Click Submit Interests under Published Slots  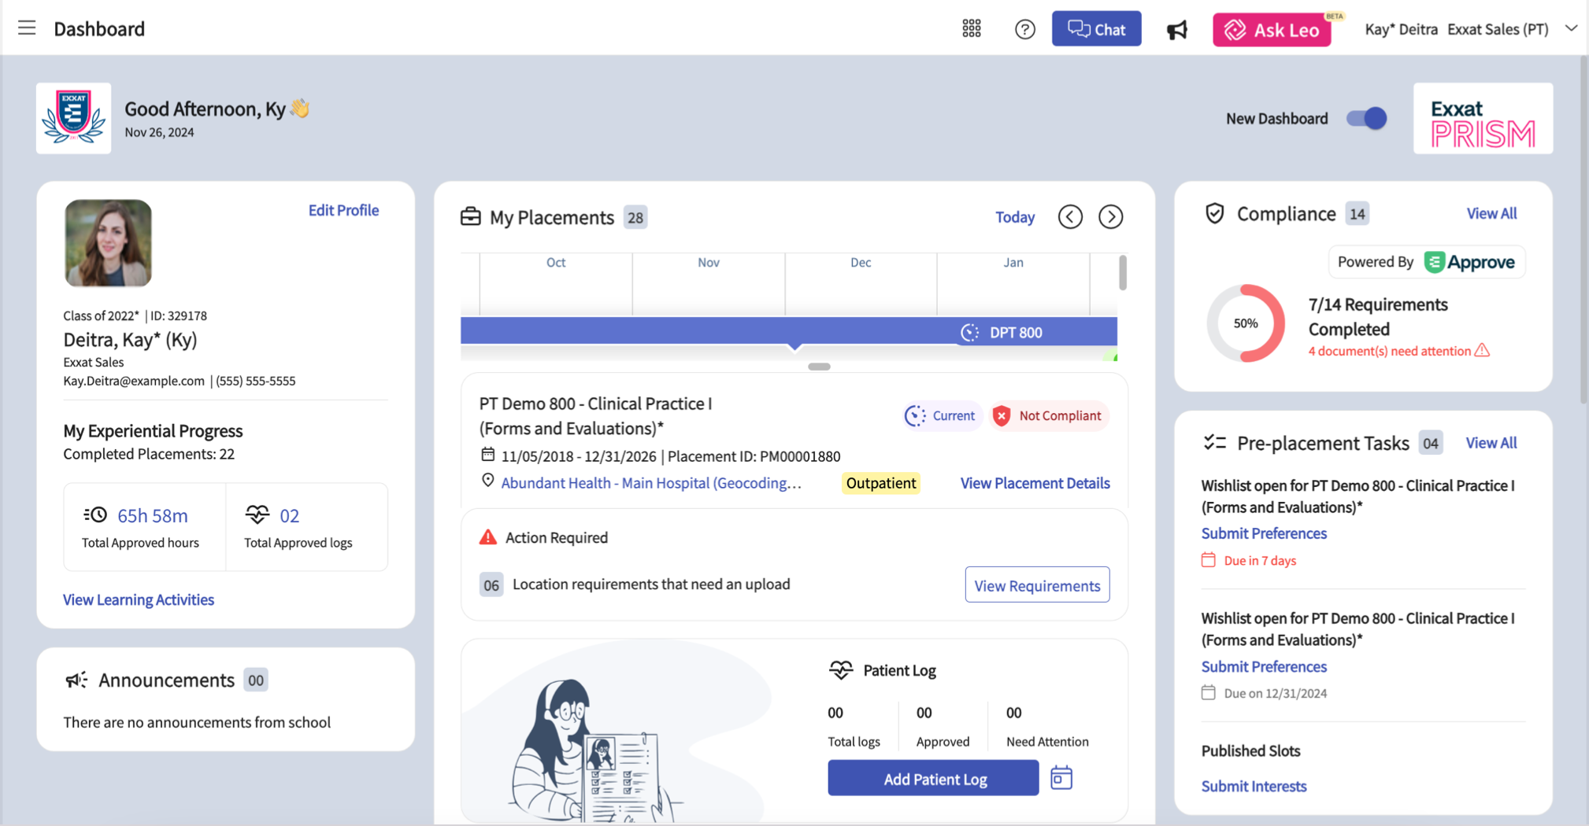1253,785
